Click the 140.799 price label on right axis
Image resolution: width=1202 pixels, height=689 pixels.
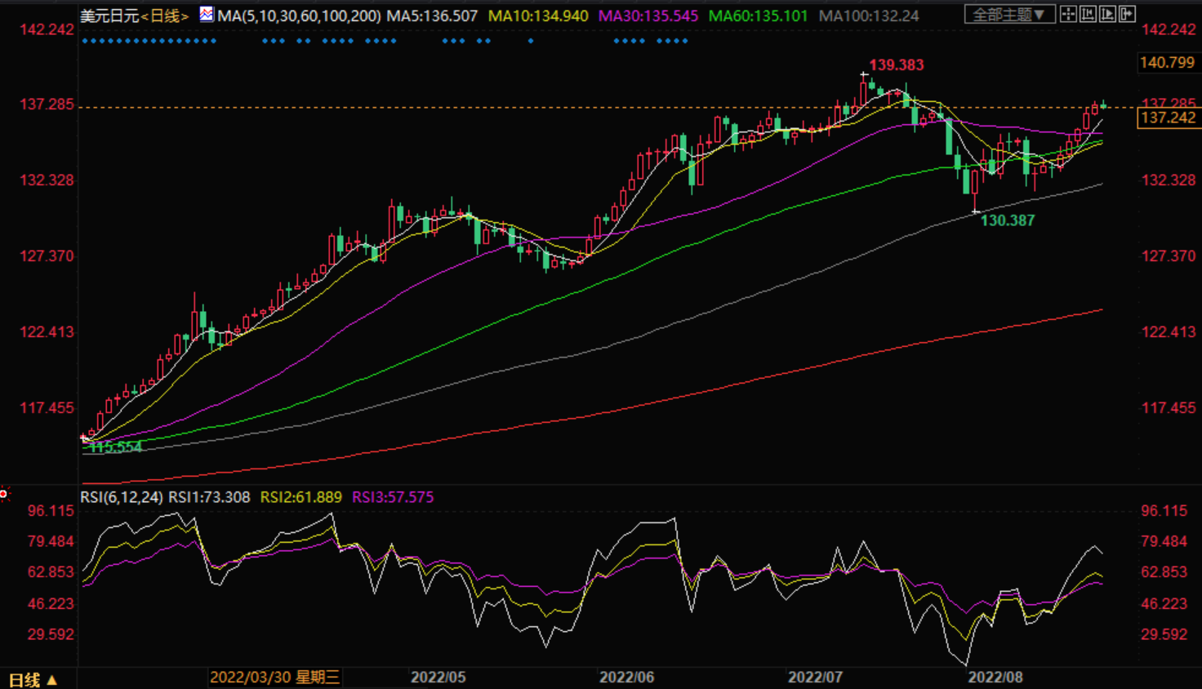(1167, 63)
